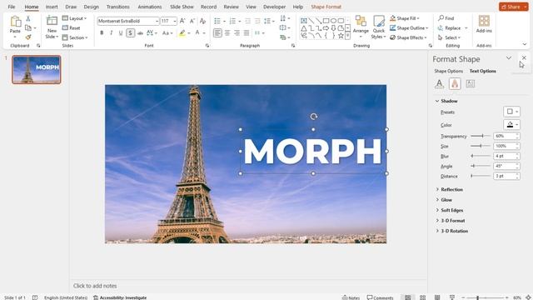
Task: Open Reading View in status bar
Action: [x=437, y=297]
